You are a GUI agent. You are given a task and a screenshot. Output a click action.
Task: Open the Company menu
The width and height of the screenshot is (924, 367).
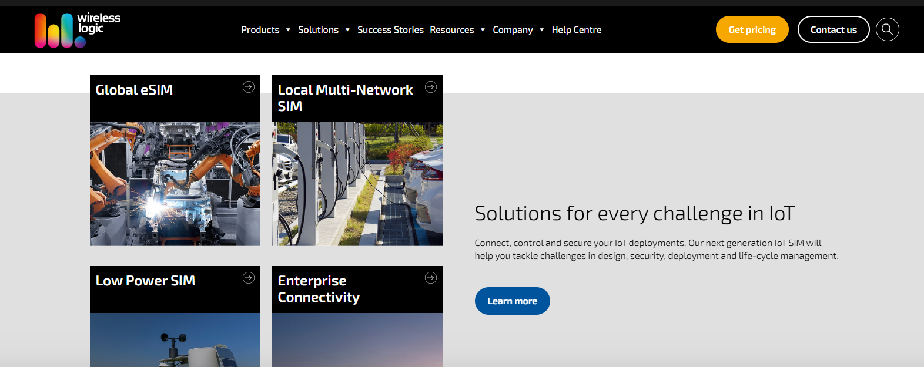513,30
